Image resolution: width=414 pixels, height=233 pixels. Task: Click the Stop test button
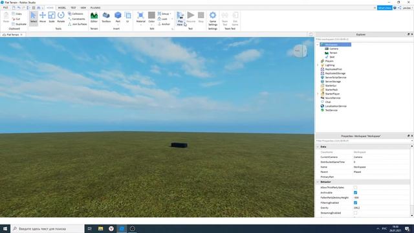click(x=201, y=17)
